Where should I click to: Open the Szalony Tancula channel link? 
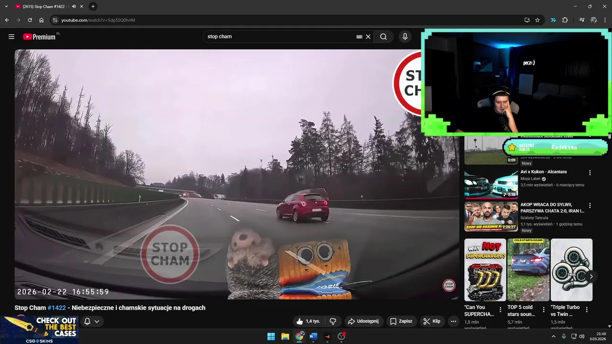click(x=535, y=218)
